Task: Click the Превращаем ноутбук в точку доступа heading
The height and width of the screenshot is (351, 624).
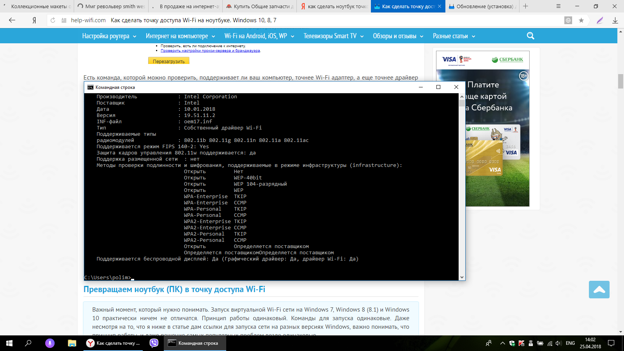Action: (x=174, y=289)
